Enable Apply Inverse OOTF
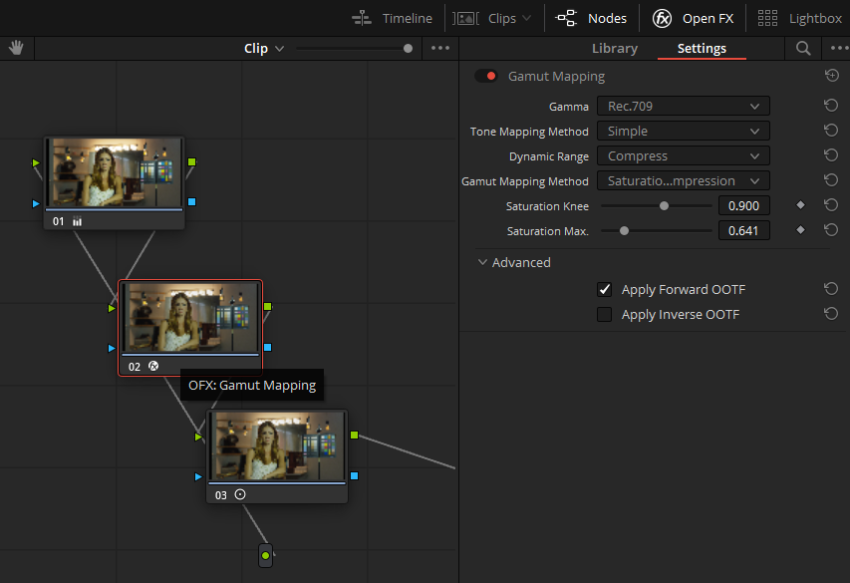850x583 pixels. tap(605, 315)
